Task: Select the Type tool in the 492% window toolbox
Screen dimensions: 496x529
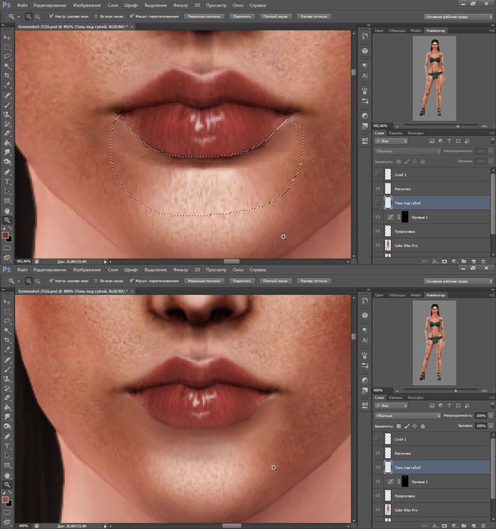Action: 7,181
